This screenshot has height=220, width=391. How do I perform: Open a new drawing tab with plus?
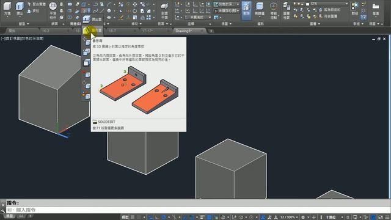coord(211,31)
